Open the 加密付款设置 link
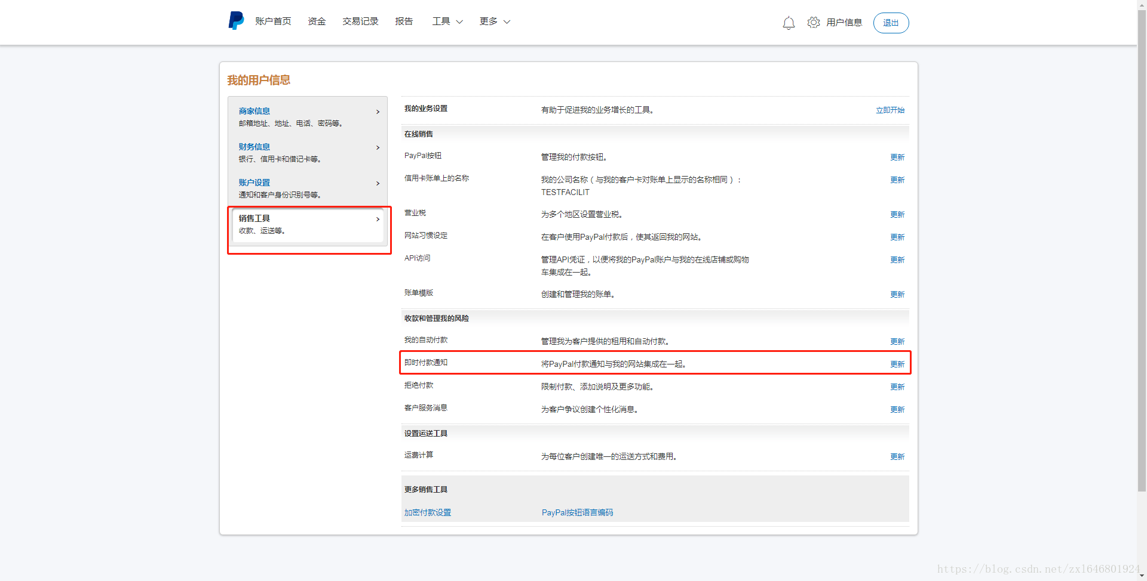Image resolution: width=1147 pixels, height=581 pixels. 428,512
